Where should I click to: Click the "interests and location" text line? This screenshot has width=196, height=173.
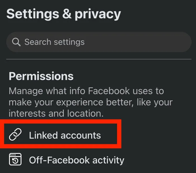[56, 113]
